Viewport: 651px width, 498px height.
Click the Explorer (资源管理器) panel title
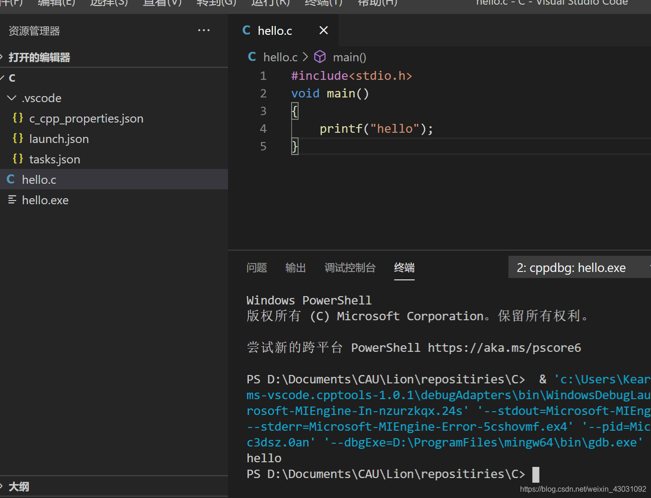[x=34, y=31]
